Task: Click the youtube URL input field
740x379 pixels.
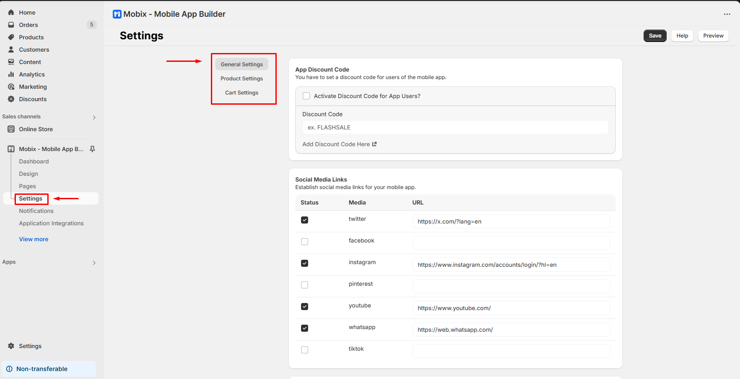Action: 511,308
